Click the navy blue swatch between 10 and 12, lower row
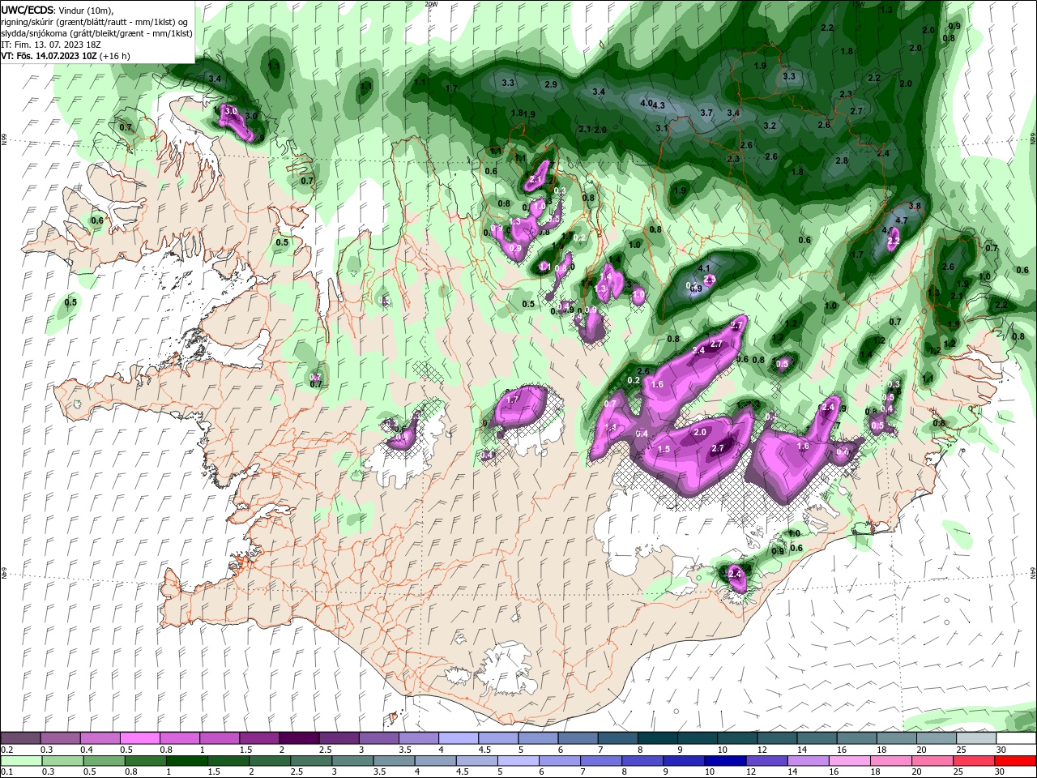 click(723, 761)
